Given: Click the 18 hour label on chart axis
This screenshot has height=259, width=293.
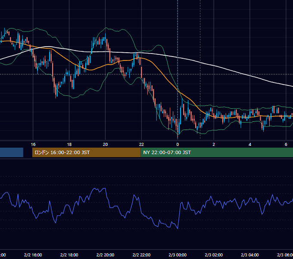Looking at the screenshot, I should (69, 144).
